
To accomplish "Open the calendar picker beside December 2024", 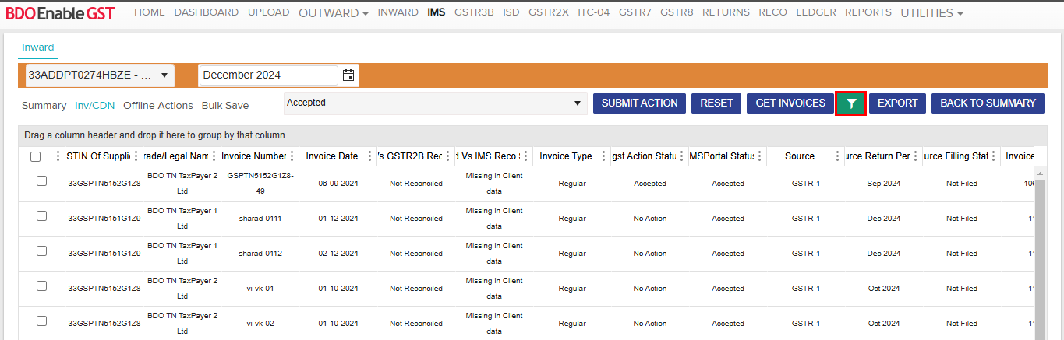I will click(x=348, y=75).
